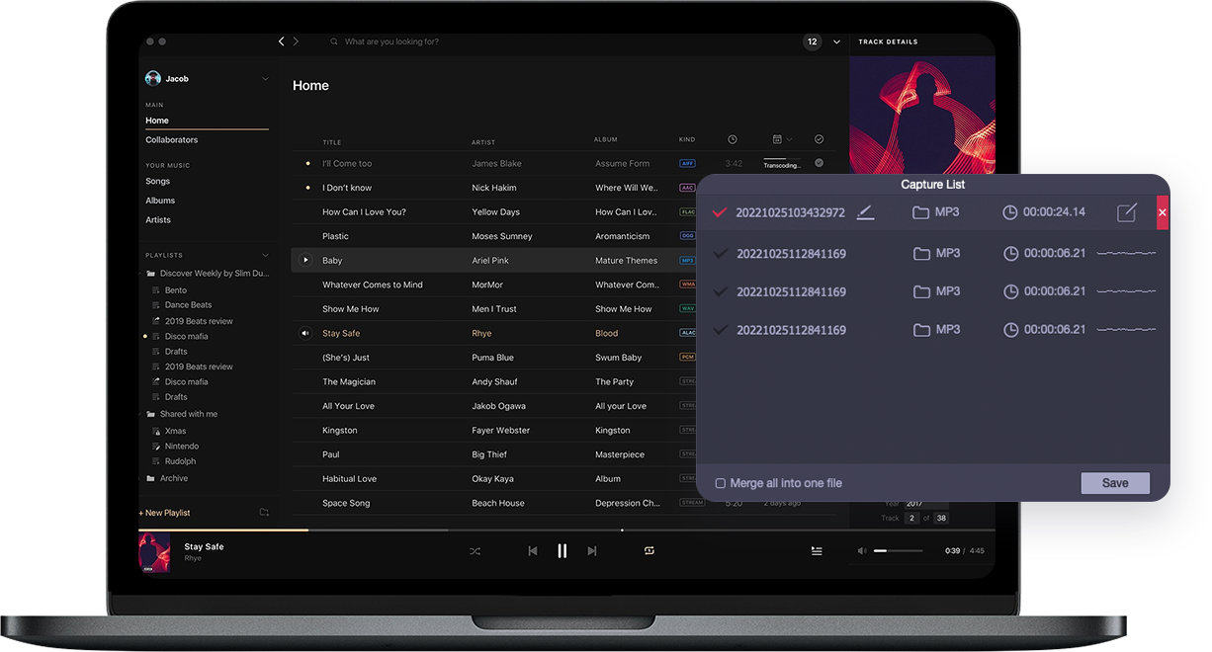The width and height of the screenshot is (1212, 652).
Task: Go to the previous track
Action: 533,551
